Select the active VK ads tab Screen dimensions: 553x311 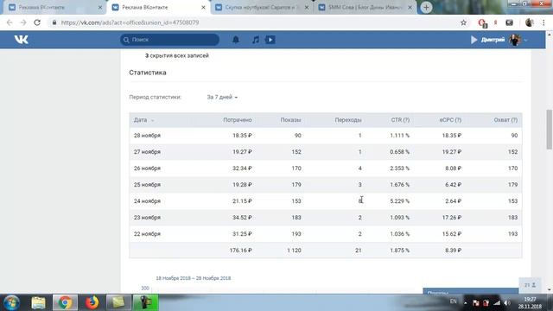(158, 8)
